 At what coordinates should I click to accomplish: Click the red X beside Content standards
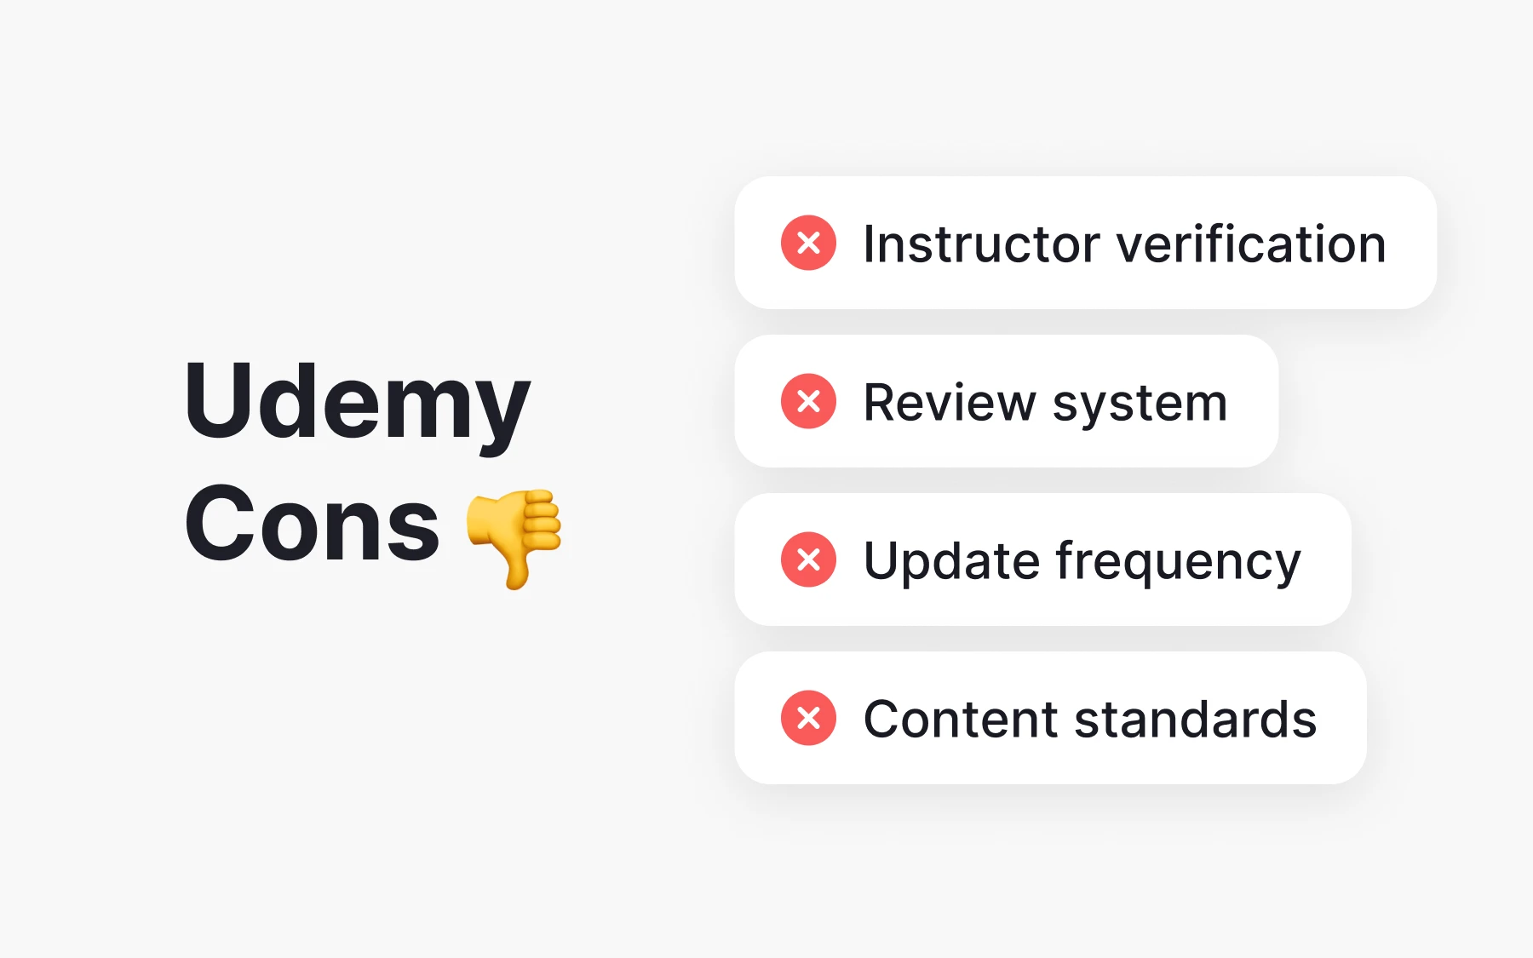click(808, 718)
